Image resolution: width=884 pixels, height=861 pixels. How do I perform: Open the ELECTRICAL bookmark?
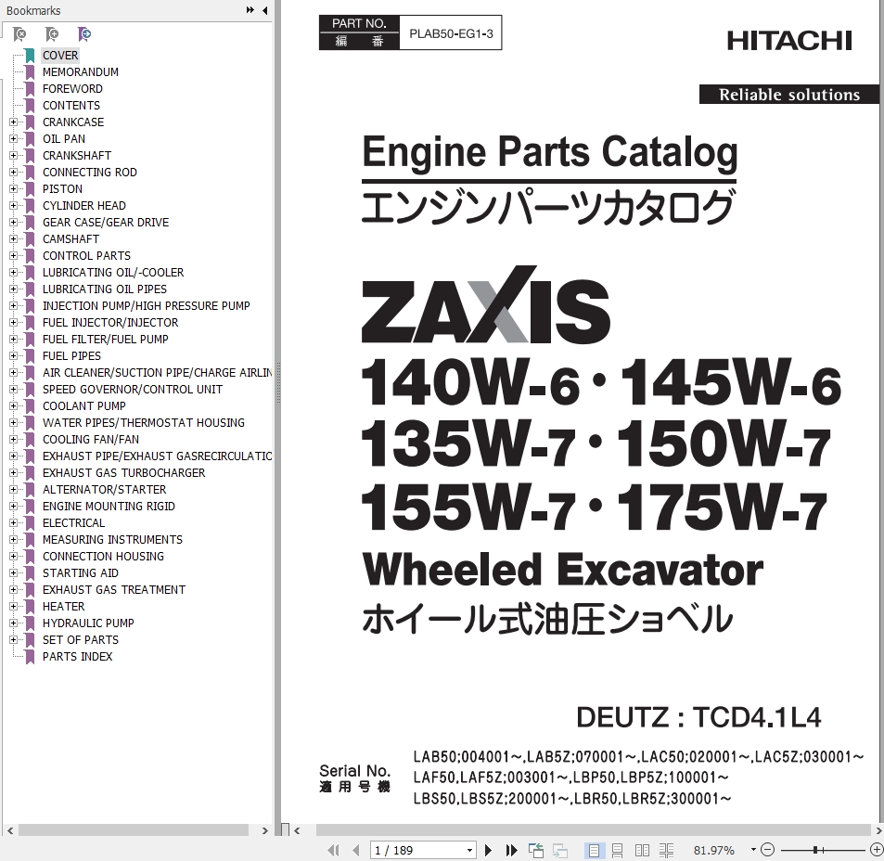tap(74, 522)
